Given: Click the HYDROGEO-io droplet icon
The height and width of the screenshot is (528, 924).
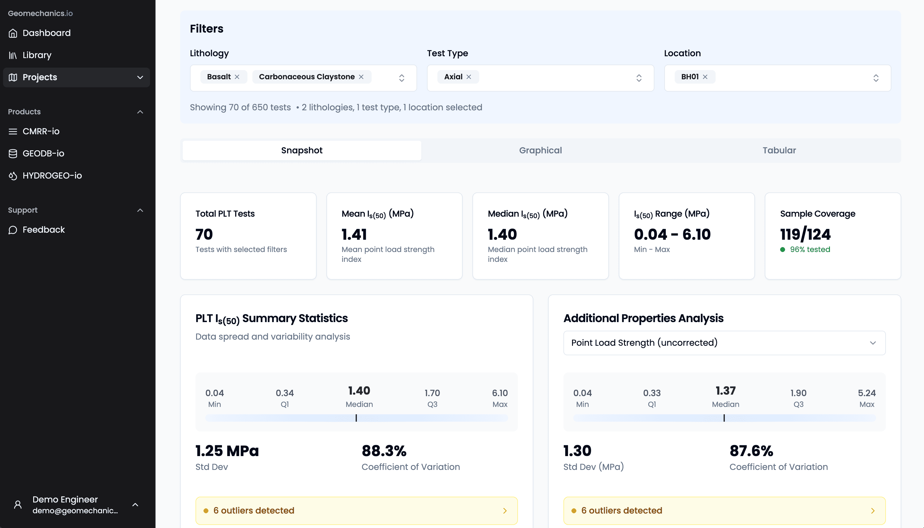Looking at the screenshot, I should pyautogui.click(x=13, y=175).
